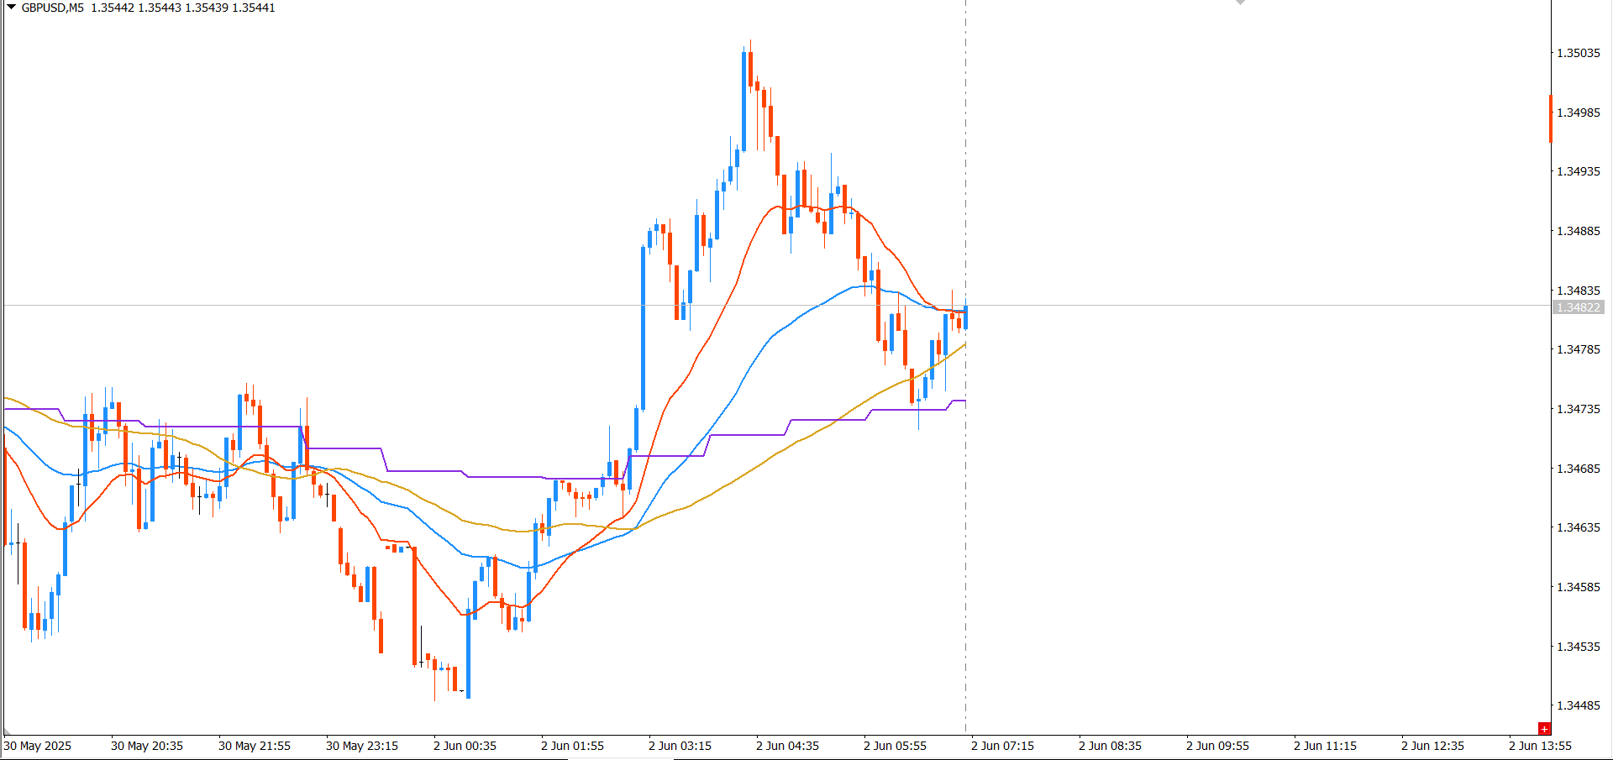This screenshot has height=760, width=1613.
Task: Click the orange bar on the price scale
Action: (1551, 119)
